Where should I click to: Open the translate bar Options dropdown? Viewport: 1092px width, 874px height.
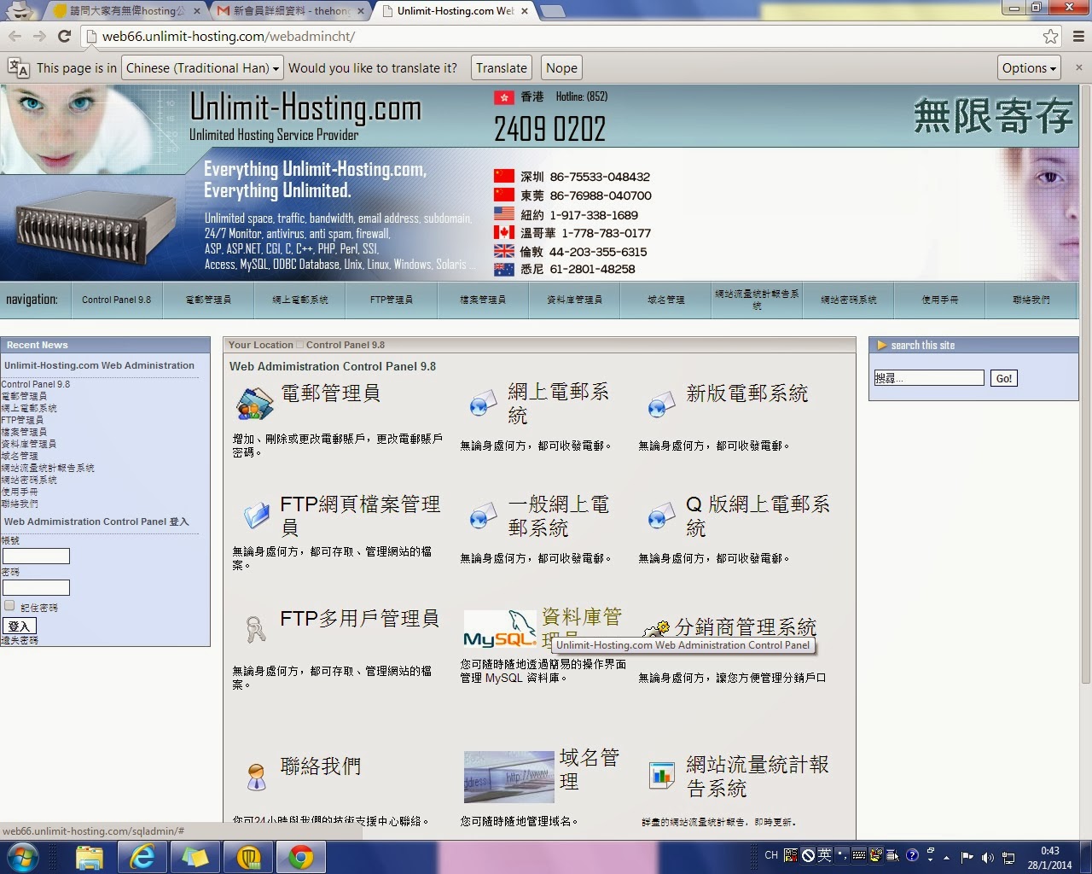(1029, 68)
